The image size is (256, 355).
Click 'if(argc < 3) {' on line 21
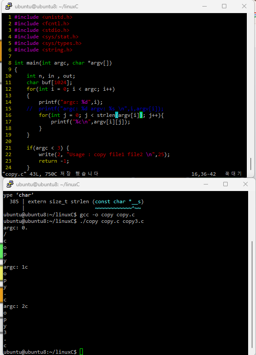[48, 148]
